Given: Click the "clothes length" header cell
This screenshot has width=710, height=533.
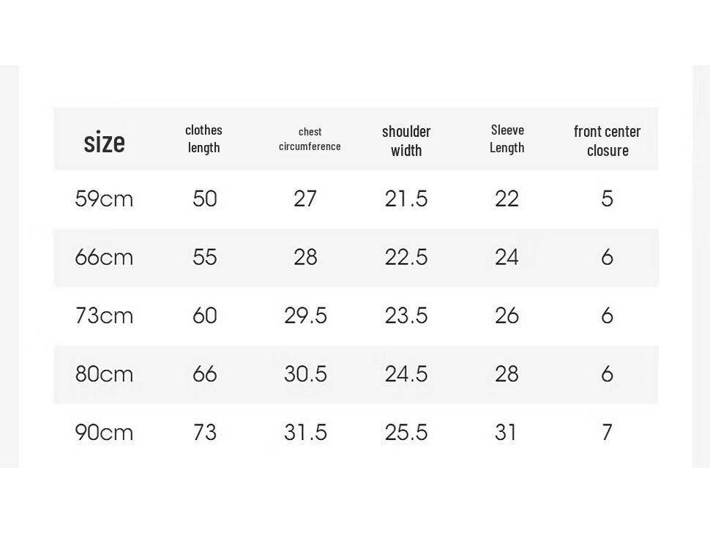Looking at the screenshot, I should click(x=203, y=138).
